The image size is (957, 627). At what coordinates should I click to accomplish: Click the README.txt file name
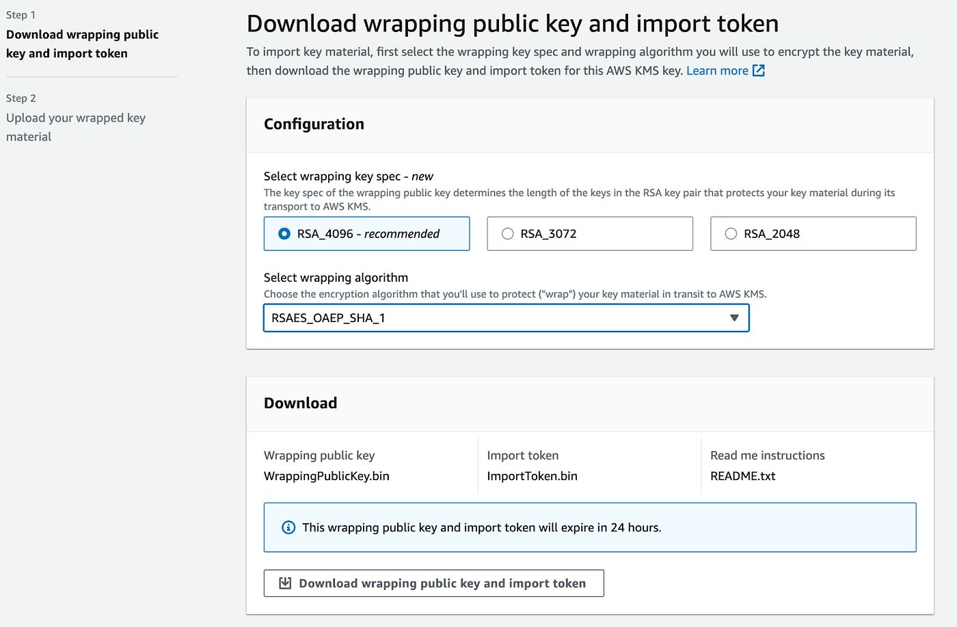click(742, 476)
